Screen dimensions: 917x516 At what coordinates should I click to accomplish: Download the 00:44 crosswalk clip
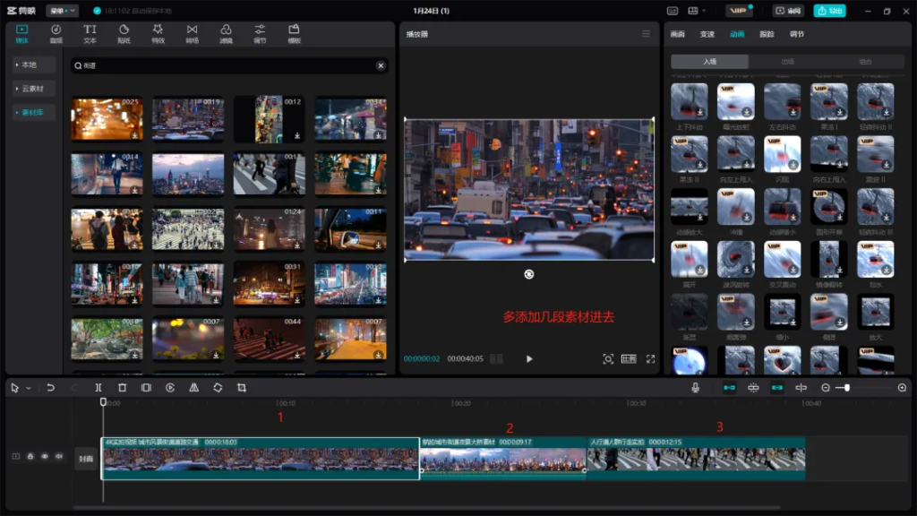coord(297,355)
